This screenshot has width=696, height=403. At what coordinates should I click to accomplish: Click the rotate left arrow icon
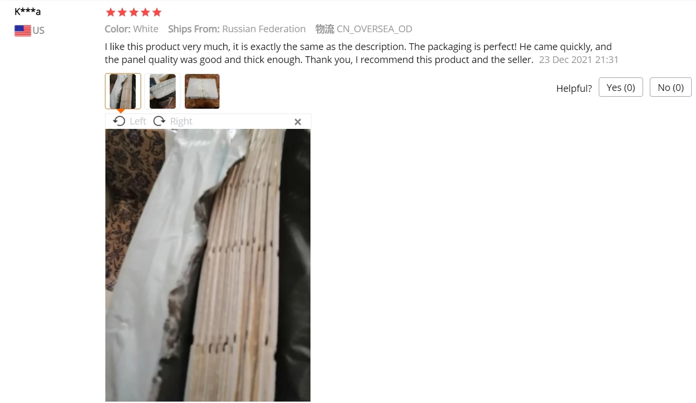click(x=119, y=121)
